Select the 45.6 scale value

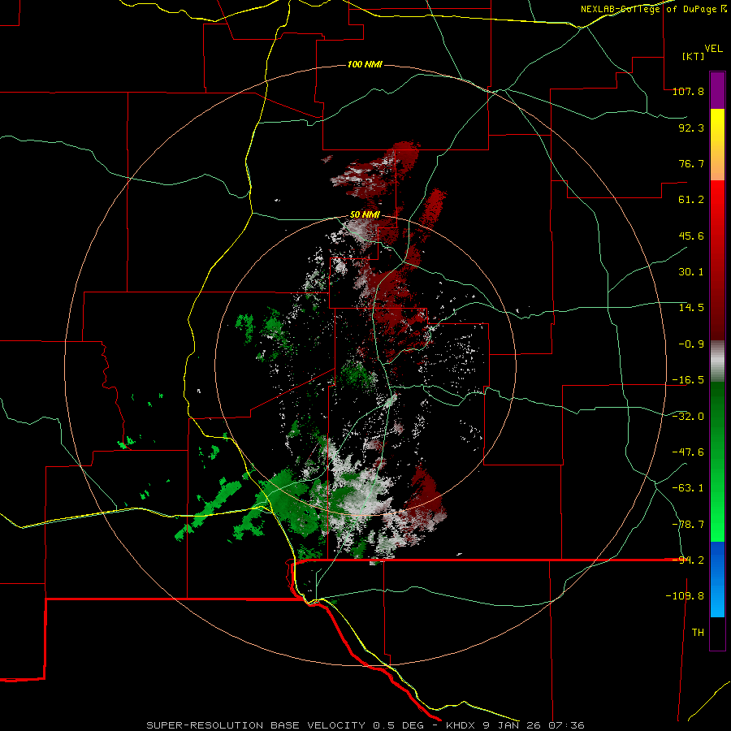click(691, 236)
